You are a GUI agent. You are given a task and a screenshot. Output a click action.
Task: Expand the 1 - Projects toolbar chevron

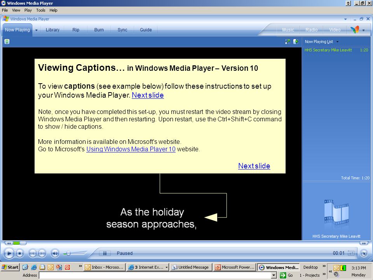point(324,274)
